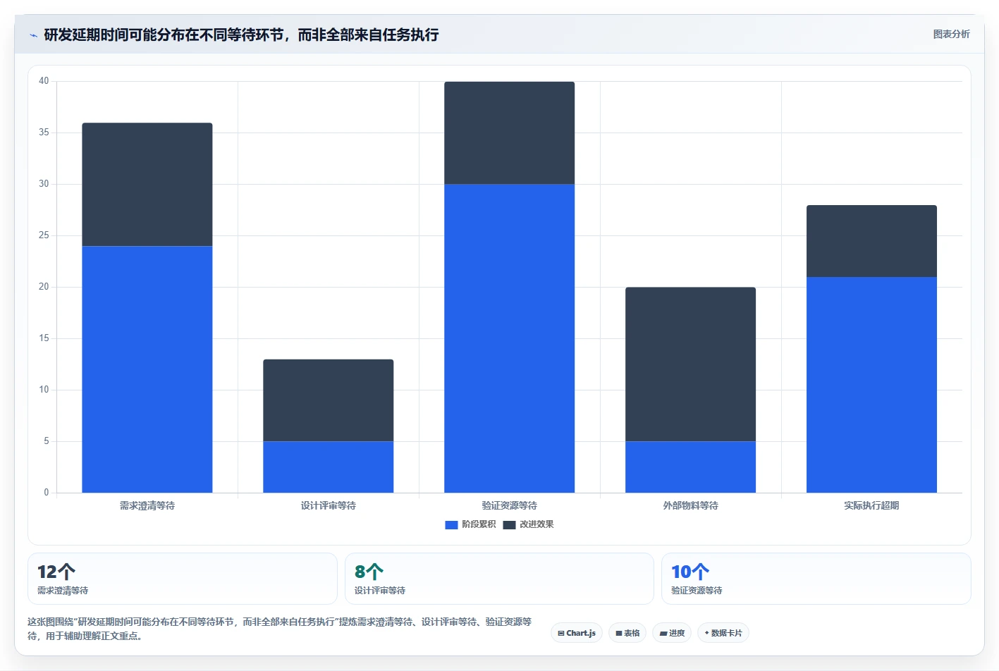Click x-axis label 实际执行超期

(x=872, y=505)
